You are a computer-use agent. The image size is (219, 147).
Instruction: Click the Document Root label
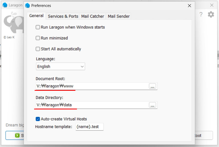[x=51, y=79]
